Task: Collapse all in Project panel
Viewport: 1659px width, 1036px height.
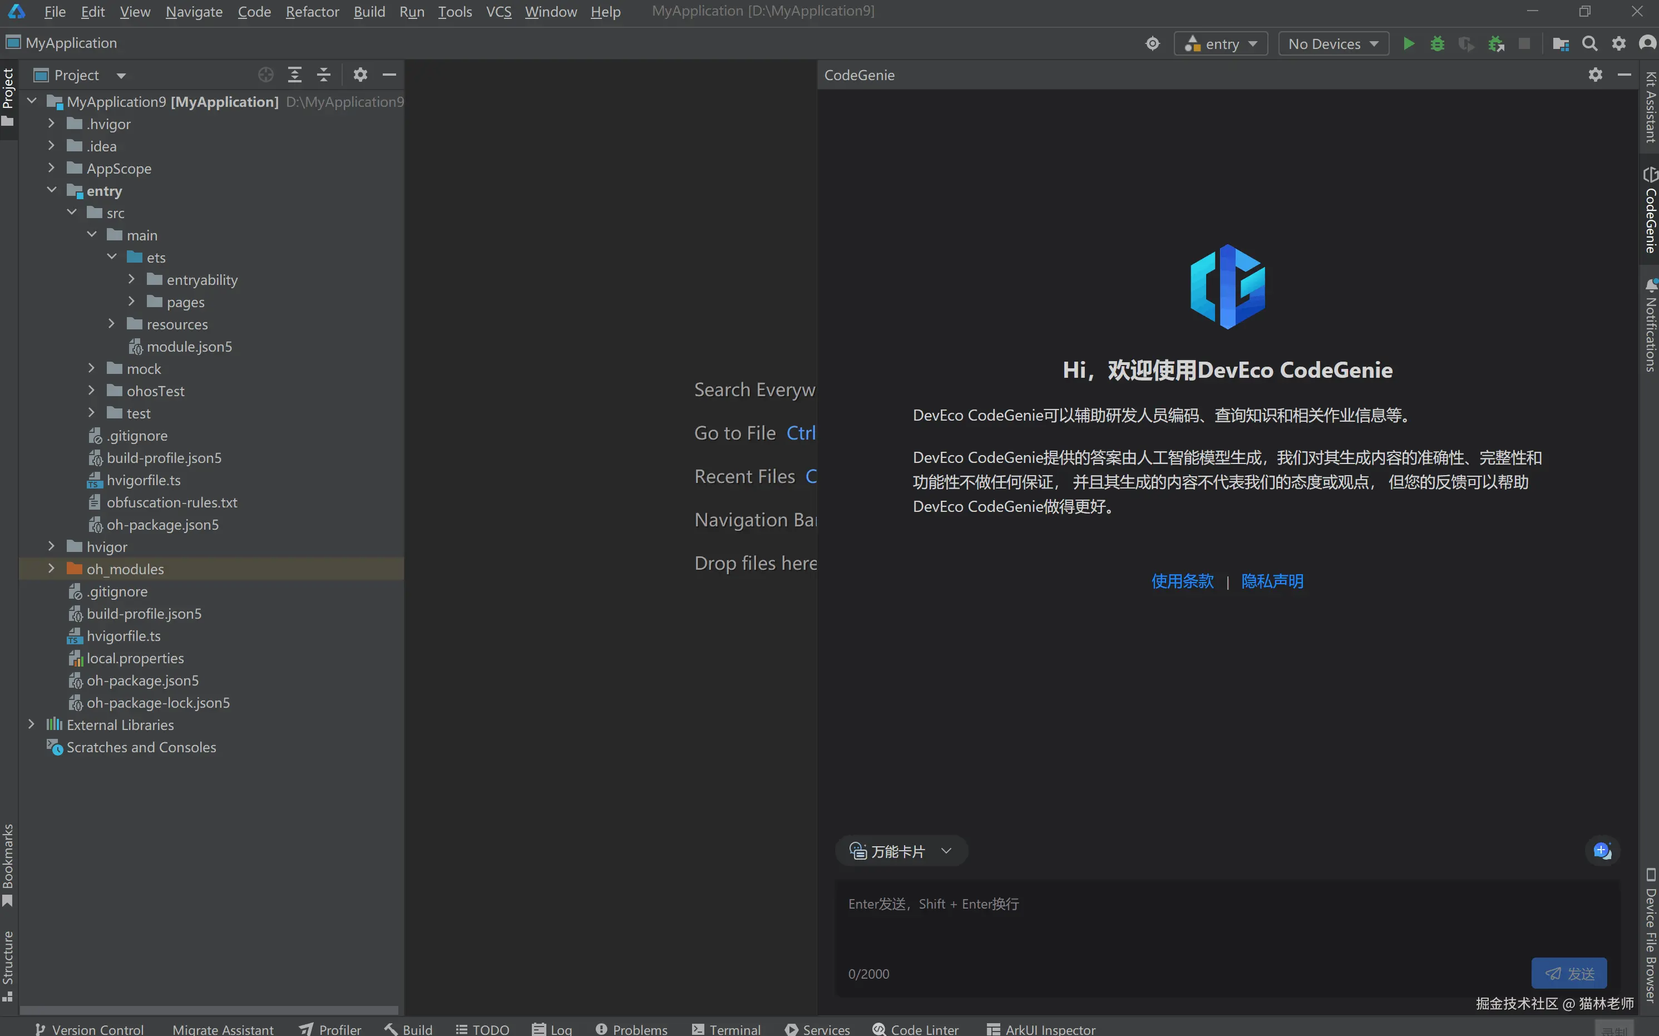Action: [x=324, y=75]
